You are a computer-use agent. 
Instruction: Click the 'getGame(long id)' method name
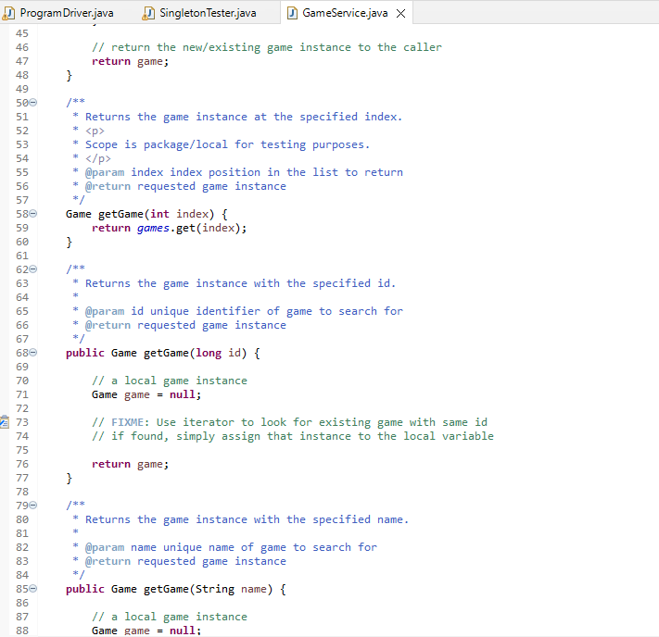[x=195, y=353]
